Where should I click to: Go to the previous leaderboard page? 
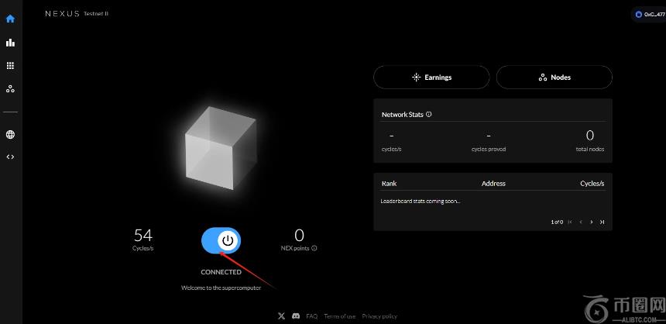[581, 222]
